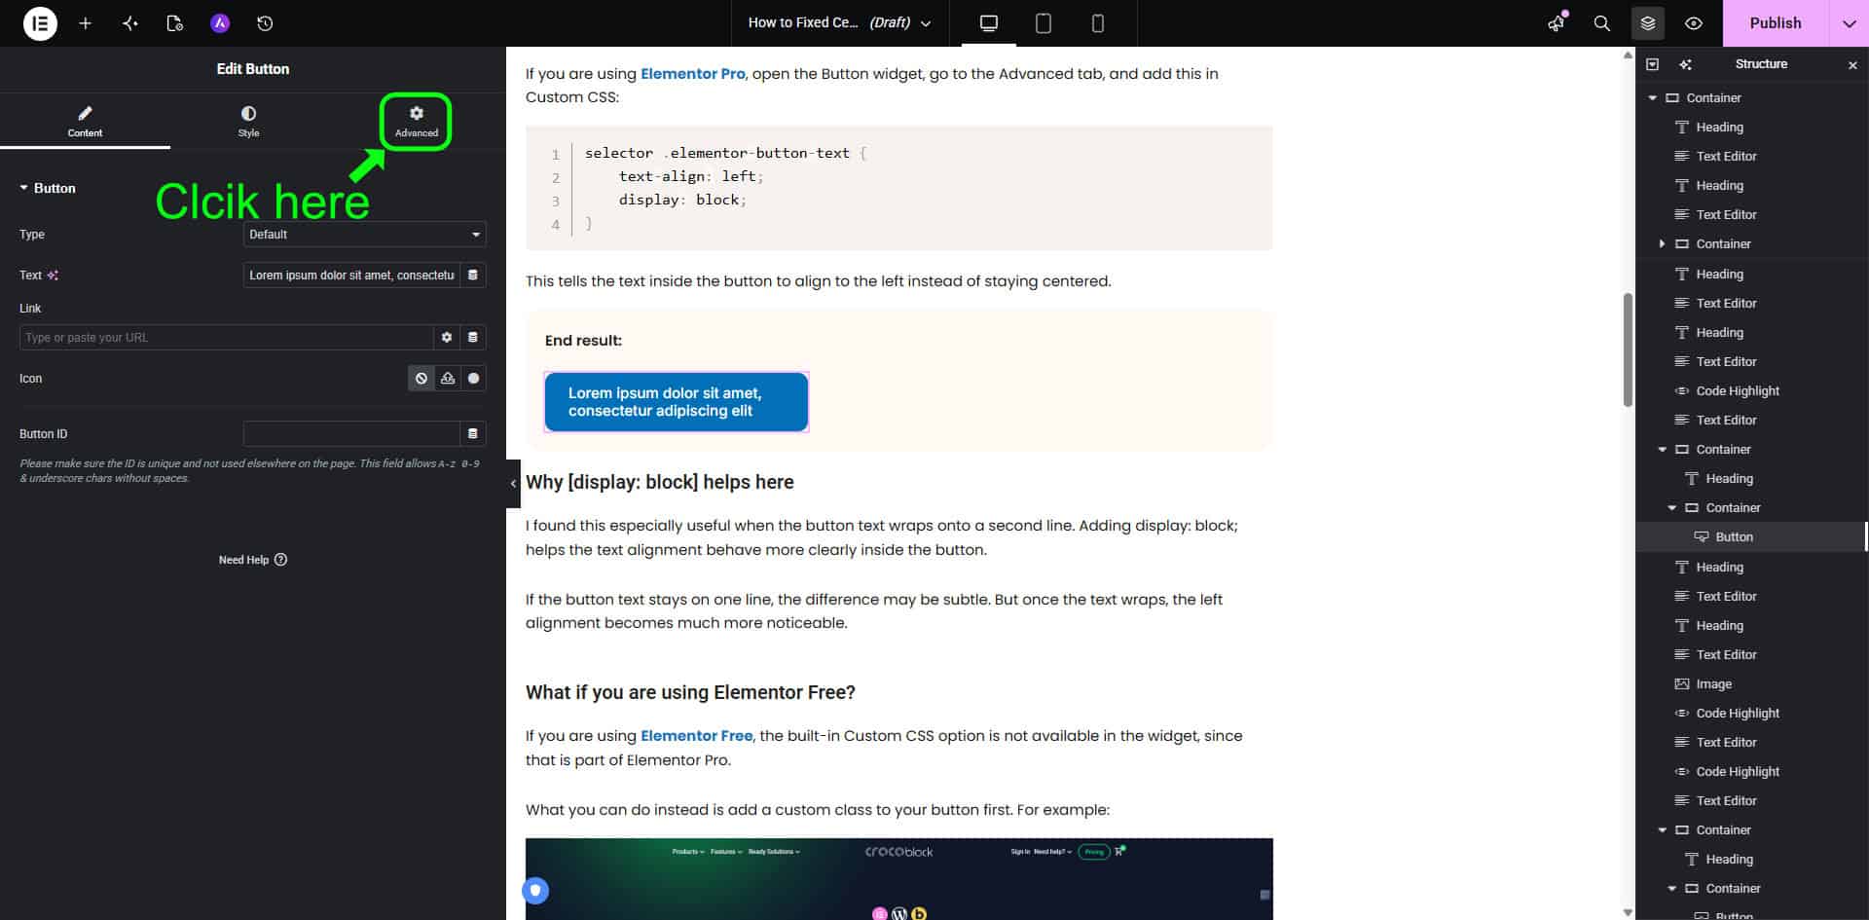Image resolution: width=1869 pixels, height=920 pixels.
Task: Open the Elementor Pro link
Action: tap(692, 73)
